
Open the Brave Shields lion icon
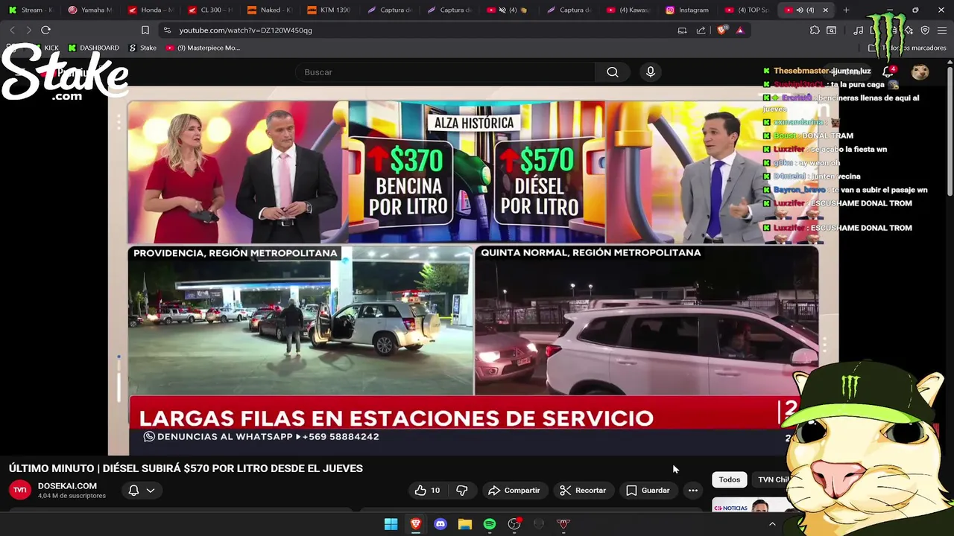point(721,31)
